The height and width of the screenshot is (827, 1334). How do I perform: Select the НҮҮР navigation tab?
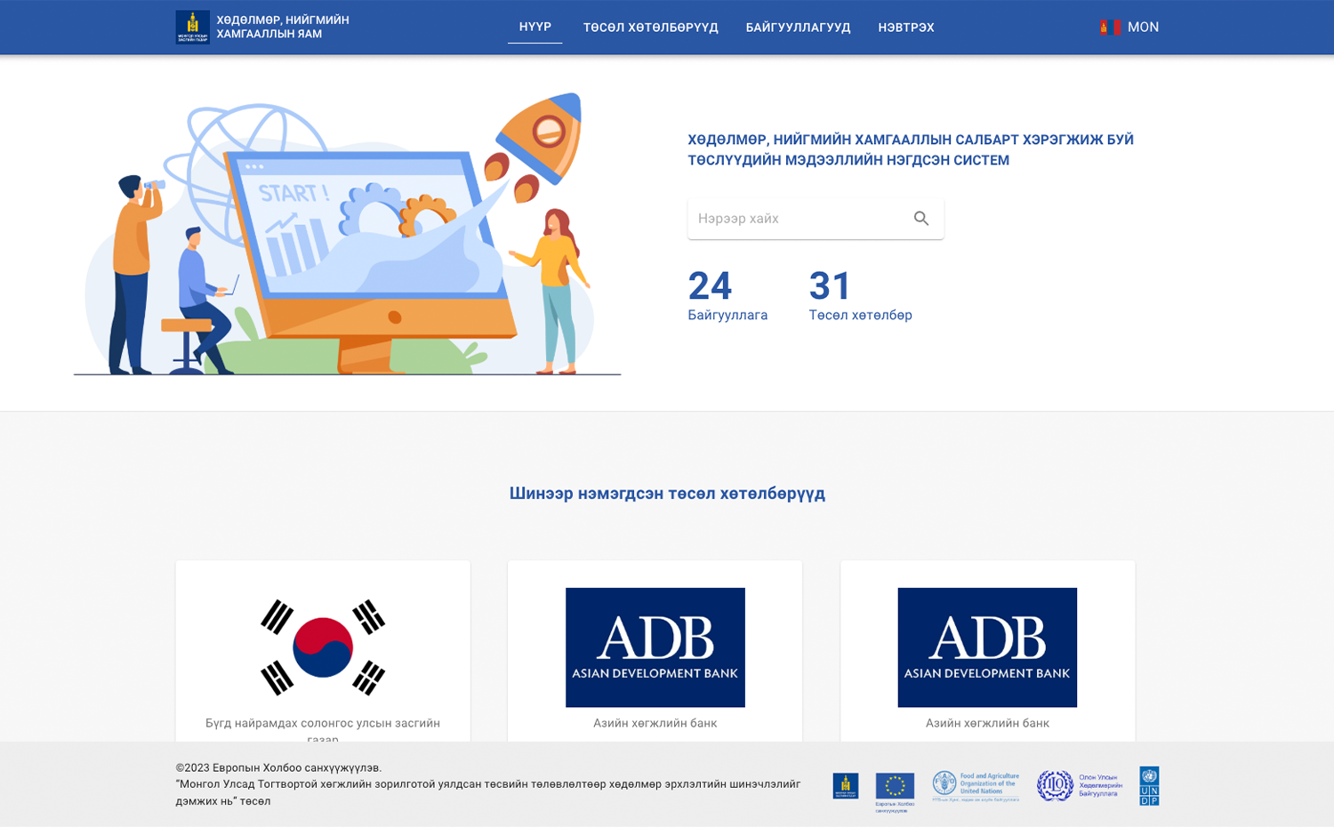coord(534,27)
